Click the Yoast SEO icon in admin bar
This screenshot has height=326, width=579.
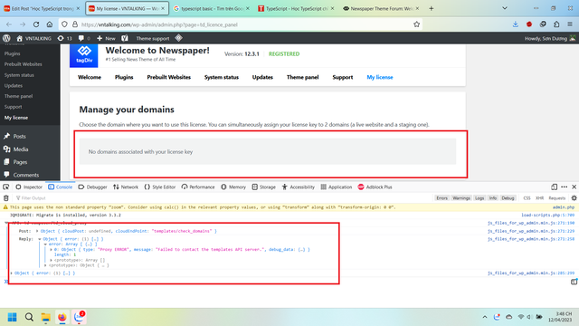click(x=125, y=38)
